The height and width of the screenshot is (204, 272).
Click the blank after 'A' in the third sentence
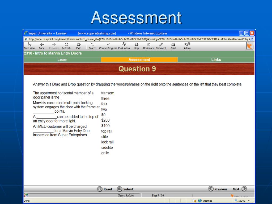[x=47, y=117]
